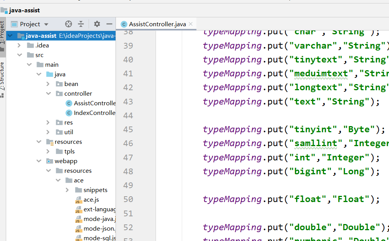Expand the .idea folder
Image resolution: width=389 pixels, height=241 pixels.
click(19, 45)
